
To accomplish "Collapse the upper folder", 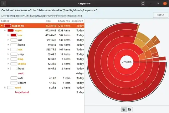I will pyautogui.click(x=5, y=30).
